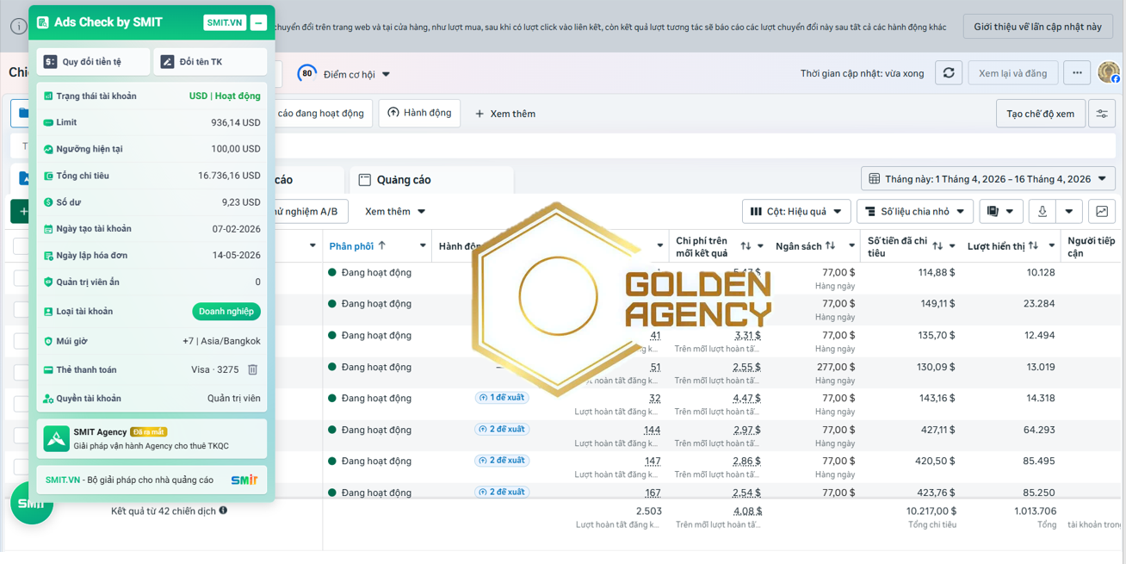Open Xem thêm dropdown beside thử nghiệm A/B

click(395, 212)
